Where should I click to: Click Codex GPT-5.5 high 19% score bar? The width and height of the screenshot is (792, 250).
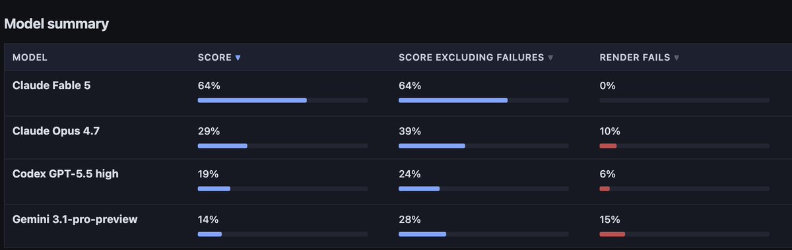pyautogui.click(x=214, y=189)
